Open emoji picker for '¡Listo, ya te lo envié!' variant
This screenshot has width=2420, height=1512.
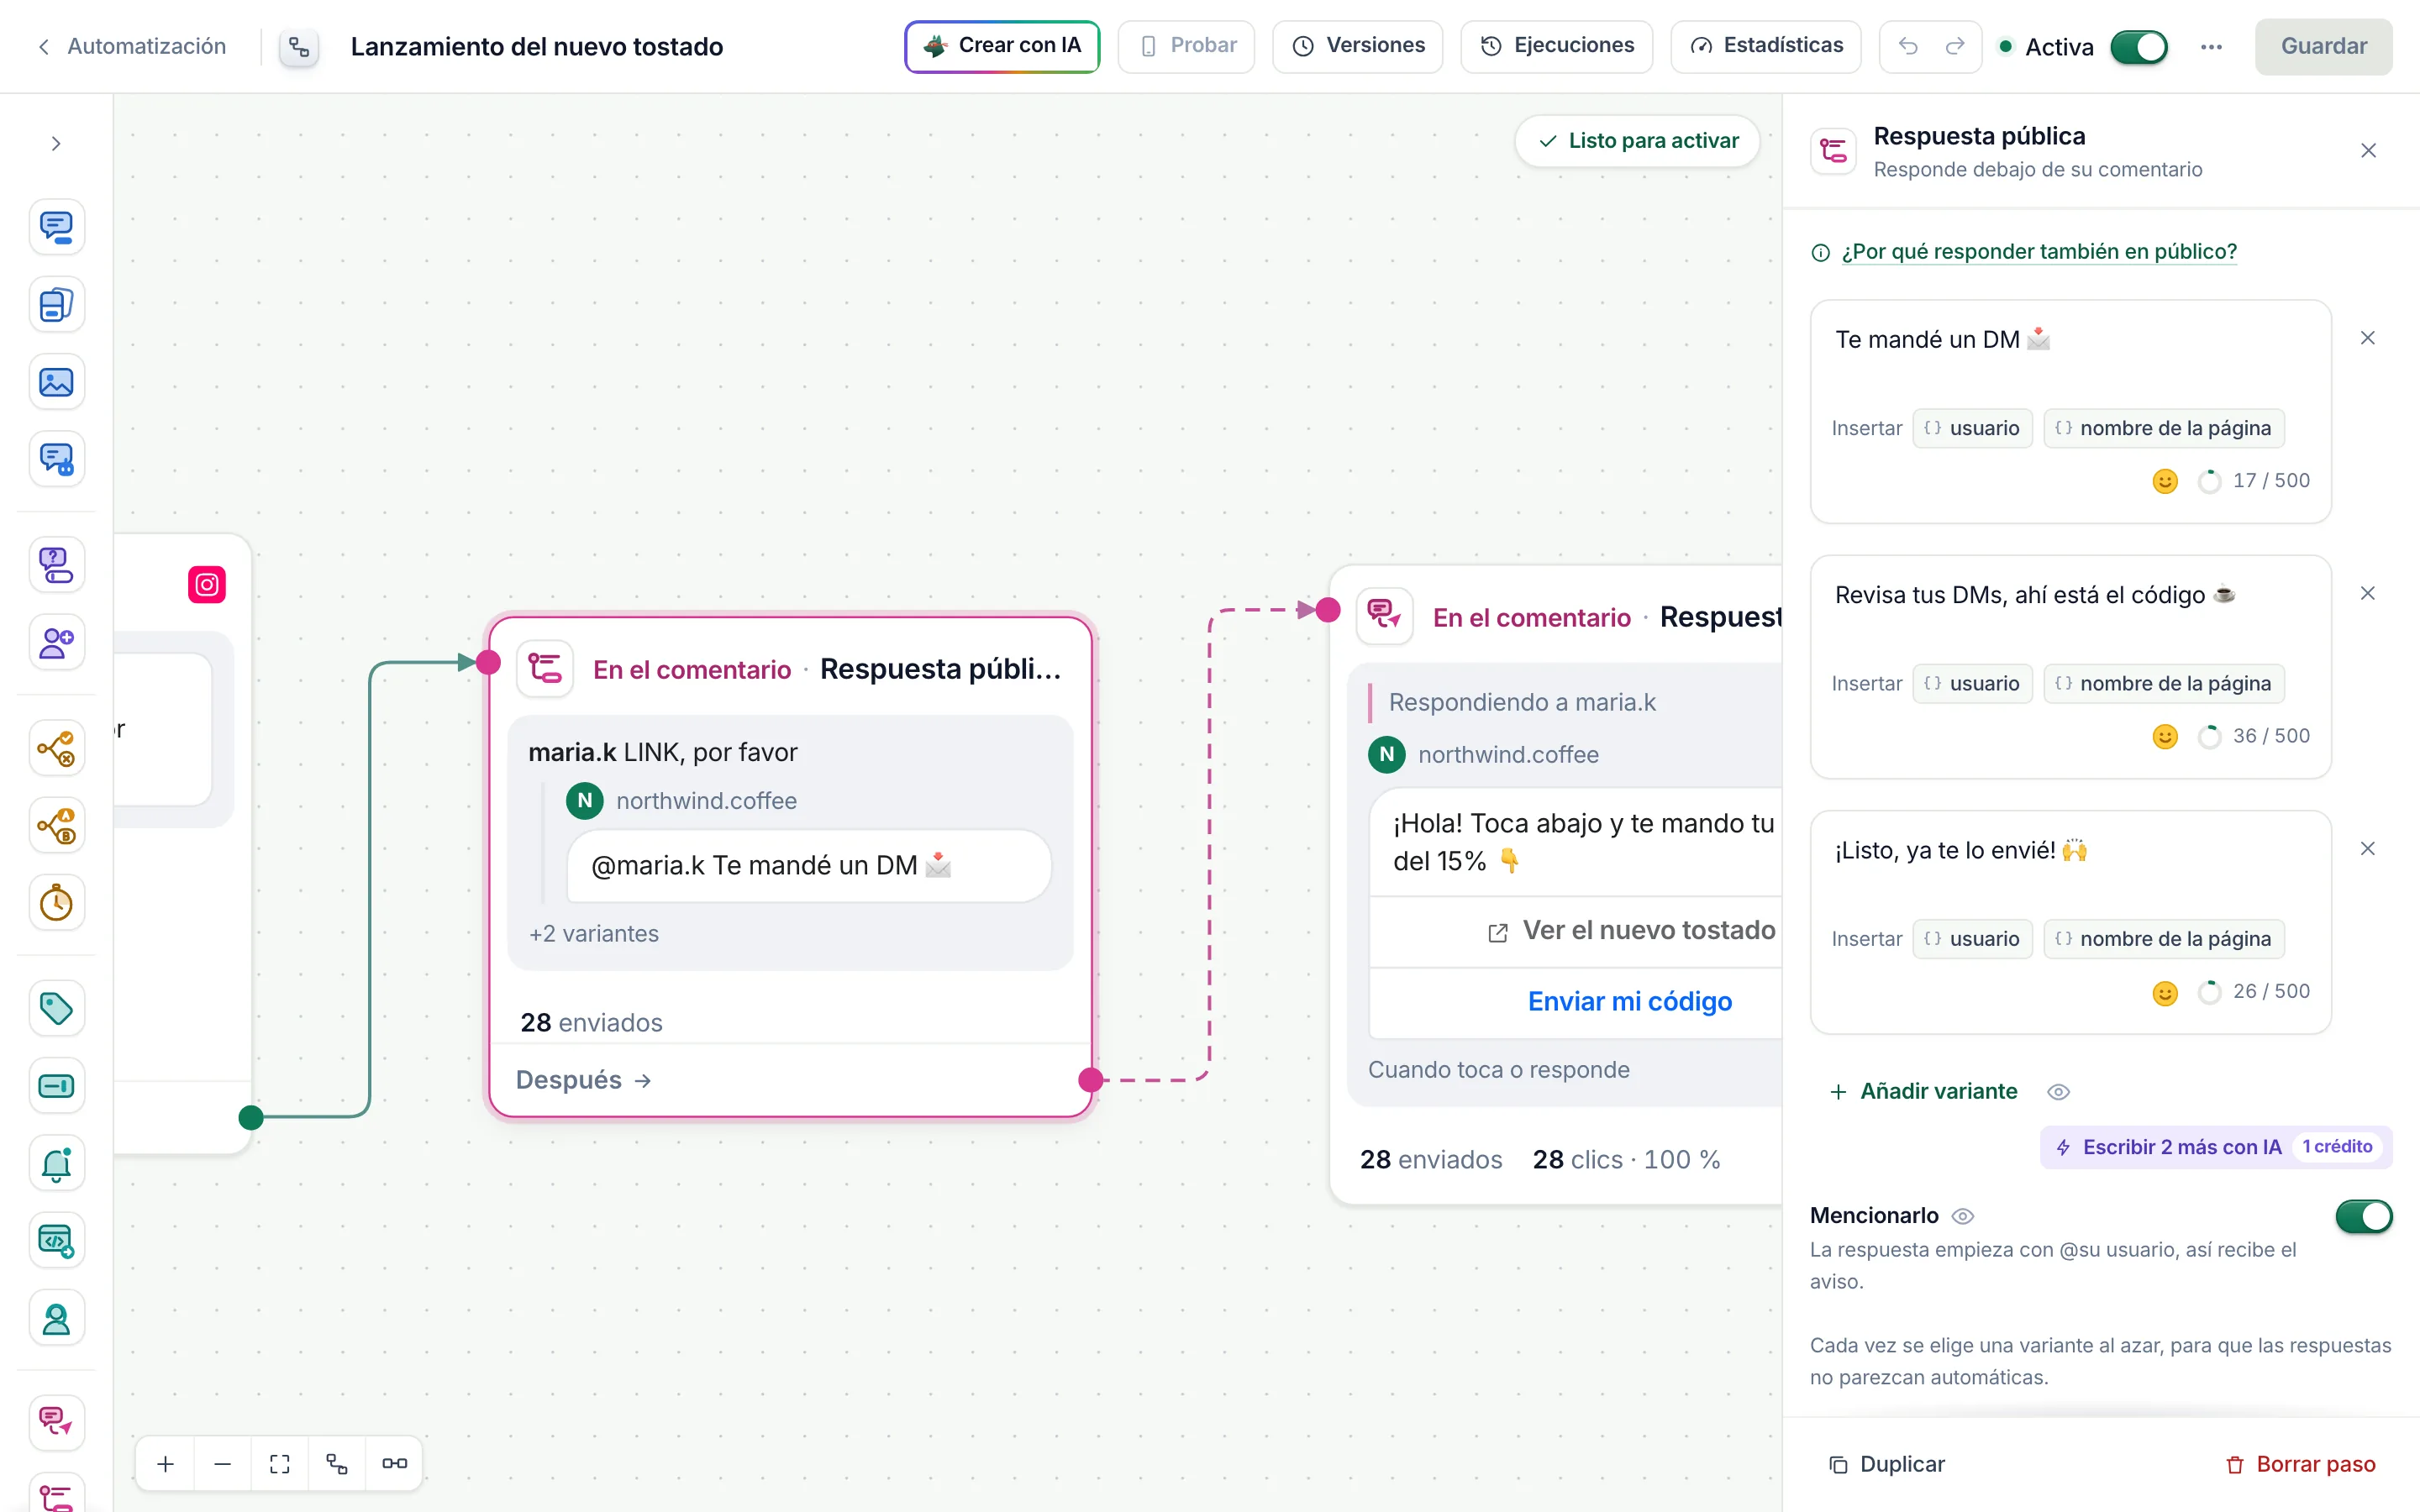click(2164, 992)
